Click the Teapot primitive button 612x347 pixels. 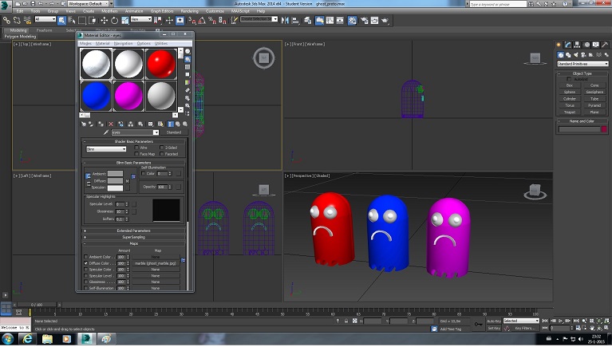[x=570, y=112]
